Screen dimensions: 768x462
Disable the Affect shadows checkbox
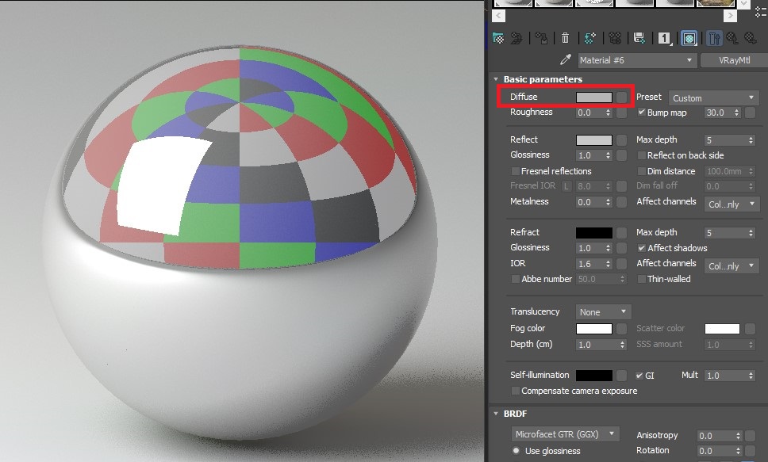pyautogui.click(x=642, y=248)
